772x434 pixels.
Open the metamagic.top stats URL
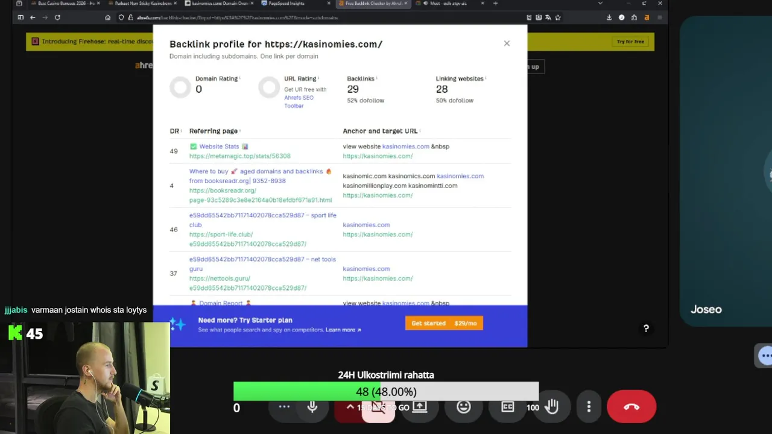coord(239,156)
